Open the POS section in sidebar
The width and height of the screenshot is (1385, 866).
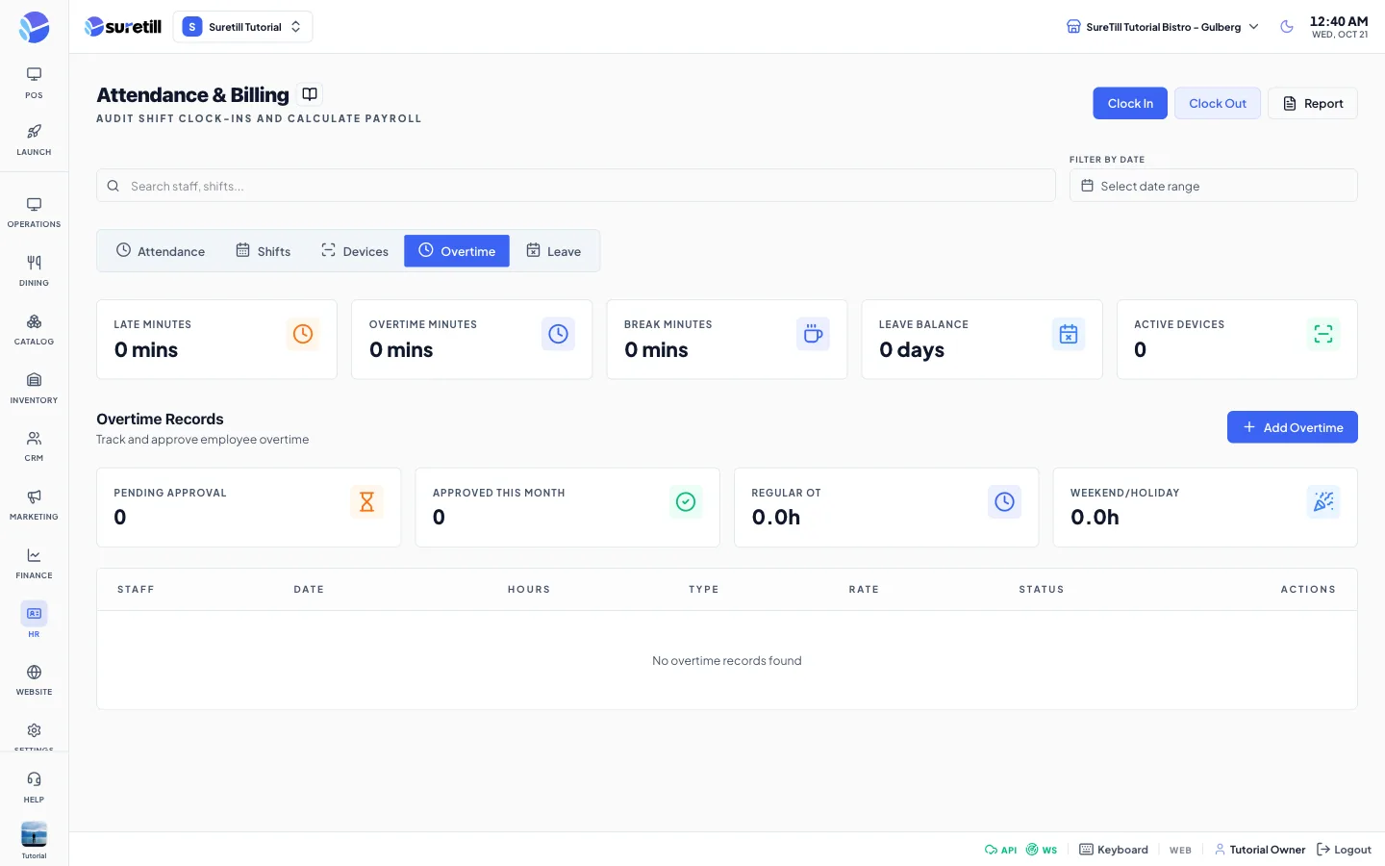(34, 83)
